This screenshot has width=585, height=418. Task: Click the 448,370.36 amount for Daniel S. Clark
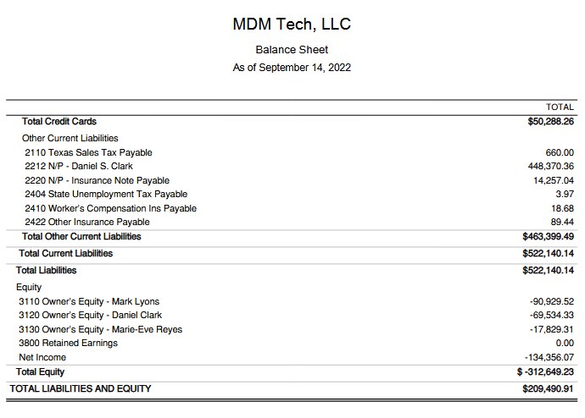point(550,167)
